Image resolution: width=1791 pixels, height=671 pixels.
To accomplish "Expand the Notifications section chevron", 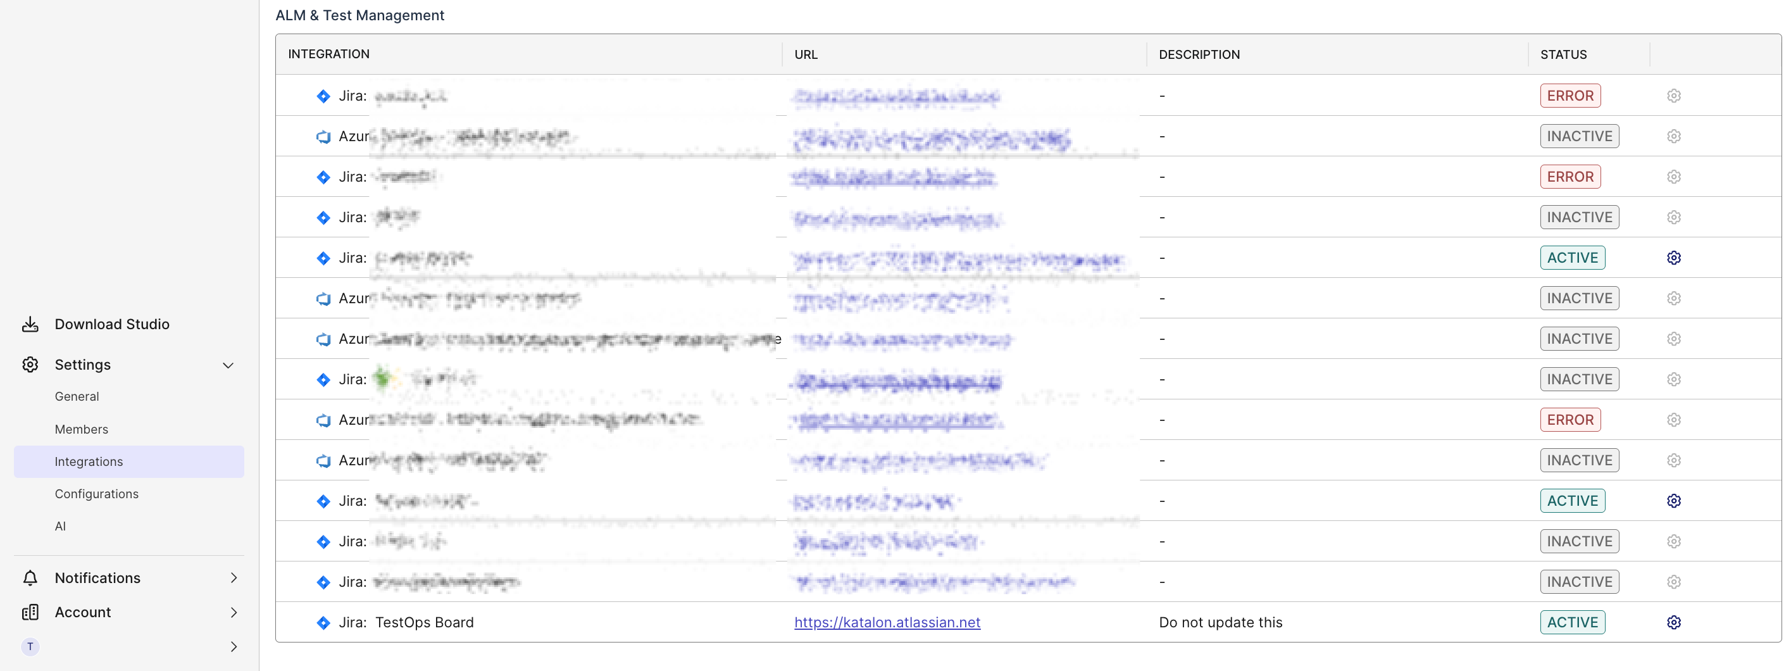I will (234, 579).
